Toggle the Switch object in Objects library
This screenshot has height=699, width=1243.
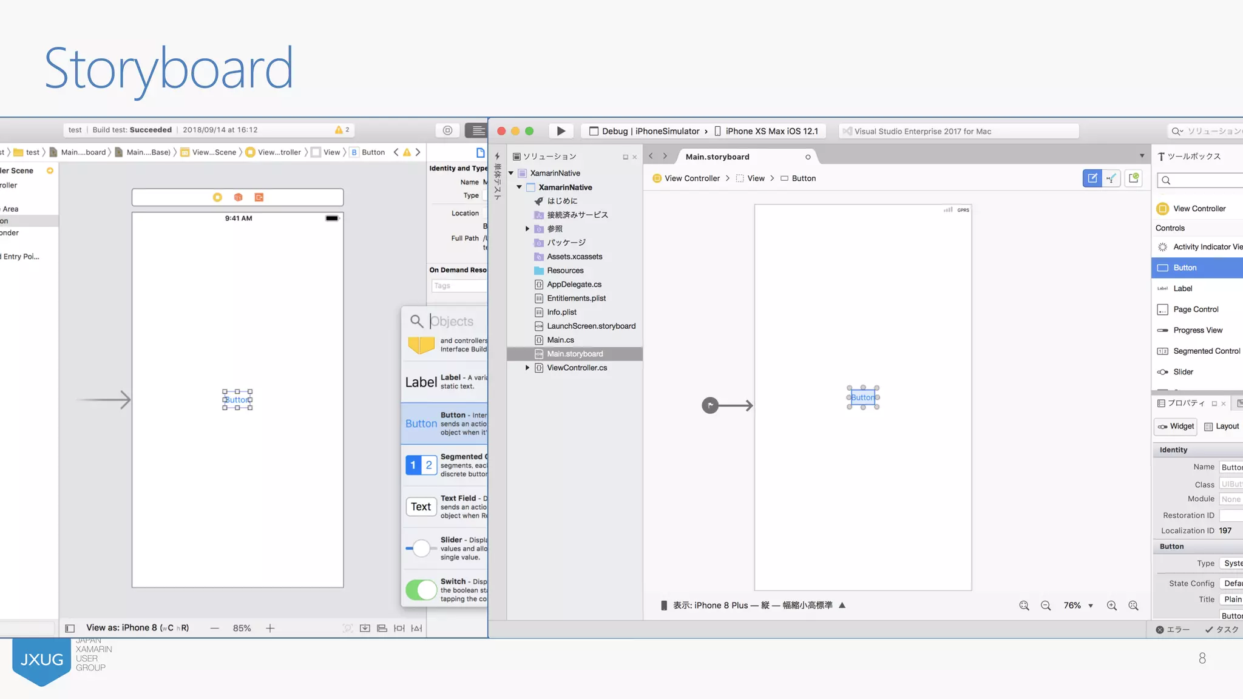[421, 590]
